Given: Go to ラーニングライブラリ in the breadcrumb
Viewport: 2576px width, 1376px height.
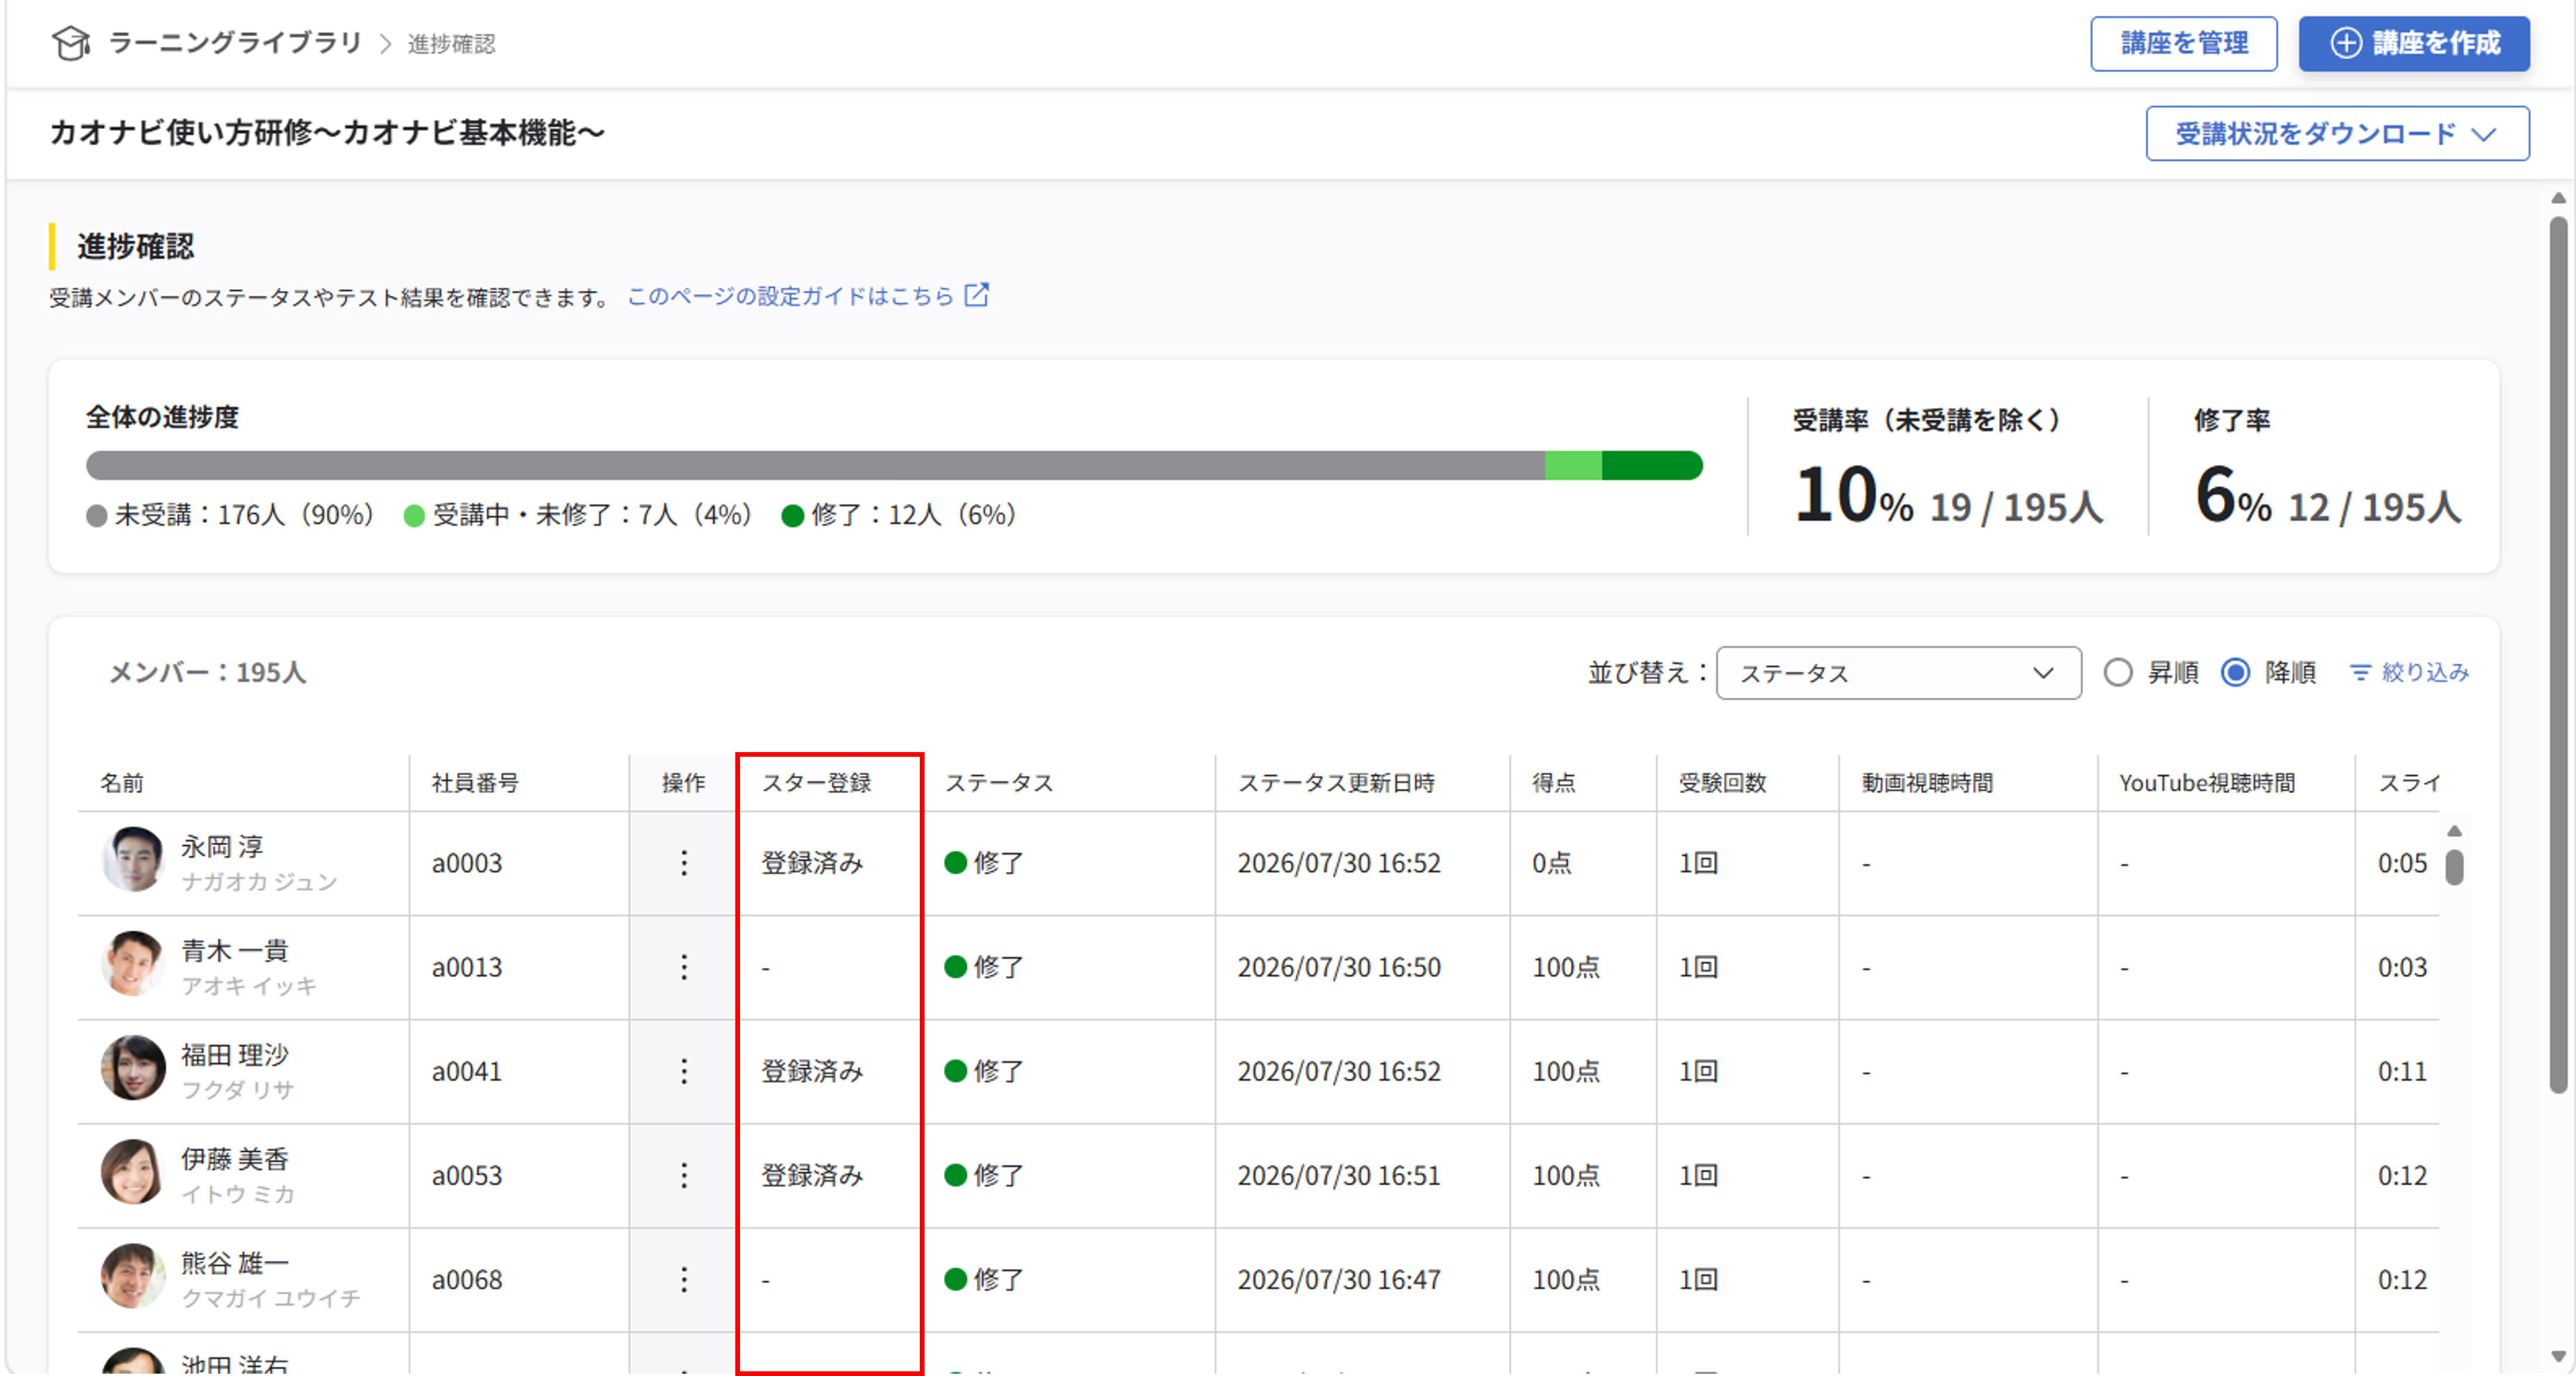Looking at the screenshot, I should coord(235,43).
